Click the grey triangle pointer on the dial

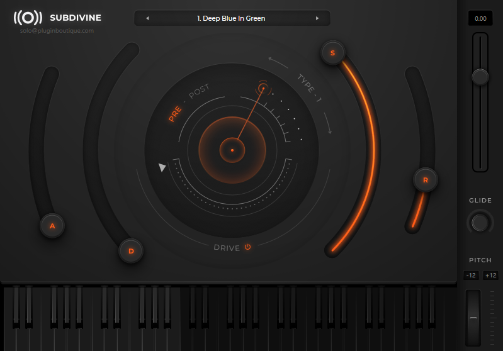pyautogui.click(x=162, y=167)
